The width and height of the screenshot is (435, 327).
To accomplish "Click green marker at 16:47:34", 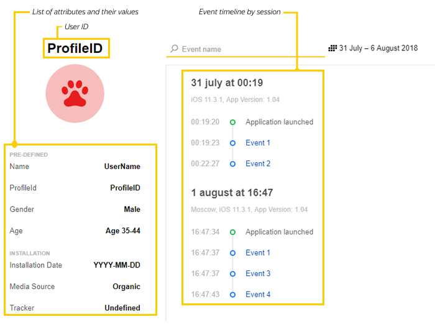I will point(233,232).
